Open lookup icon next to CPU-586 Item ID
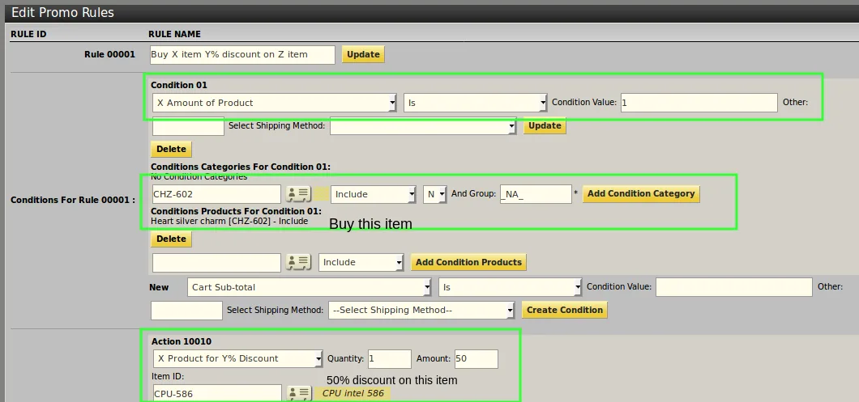 300,393
